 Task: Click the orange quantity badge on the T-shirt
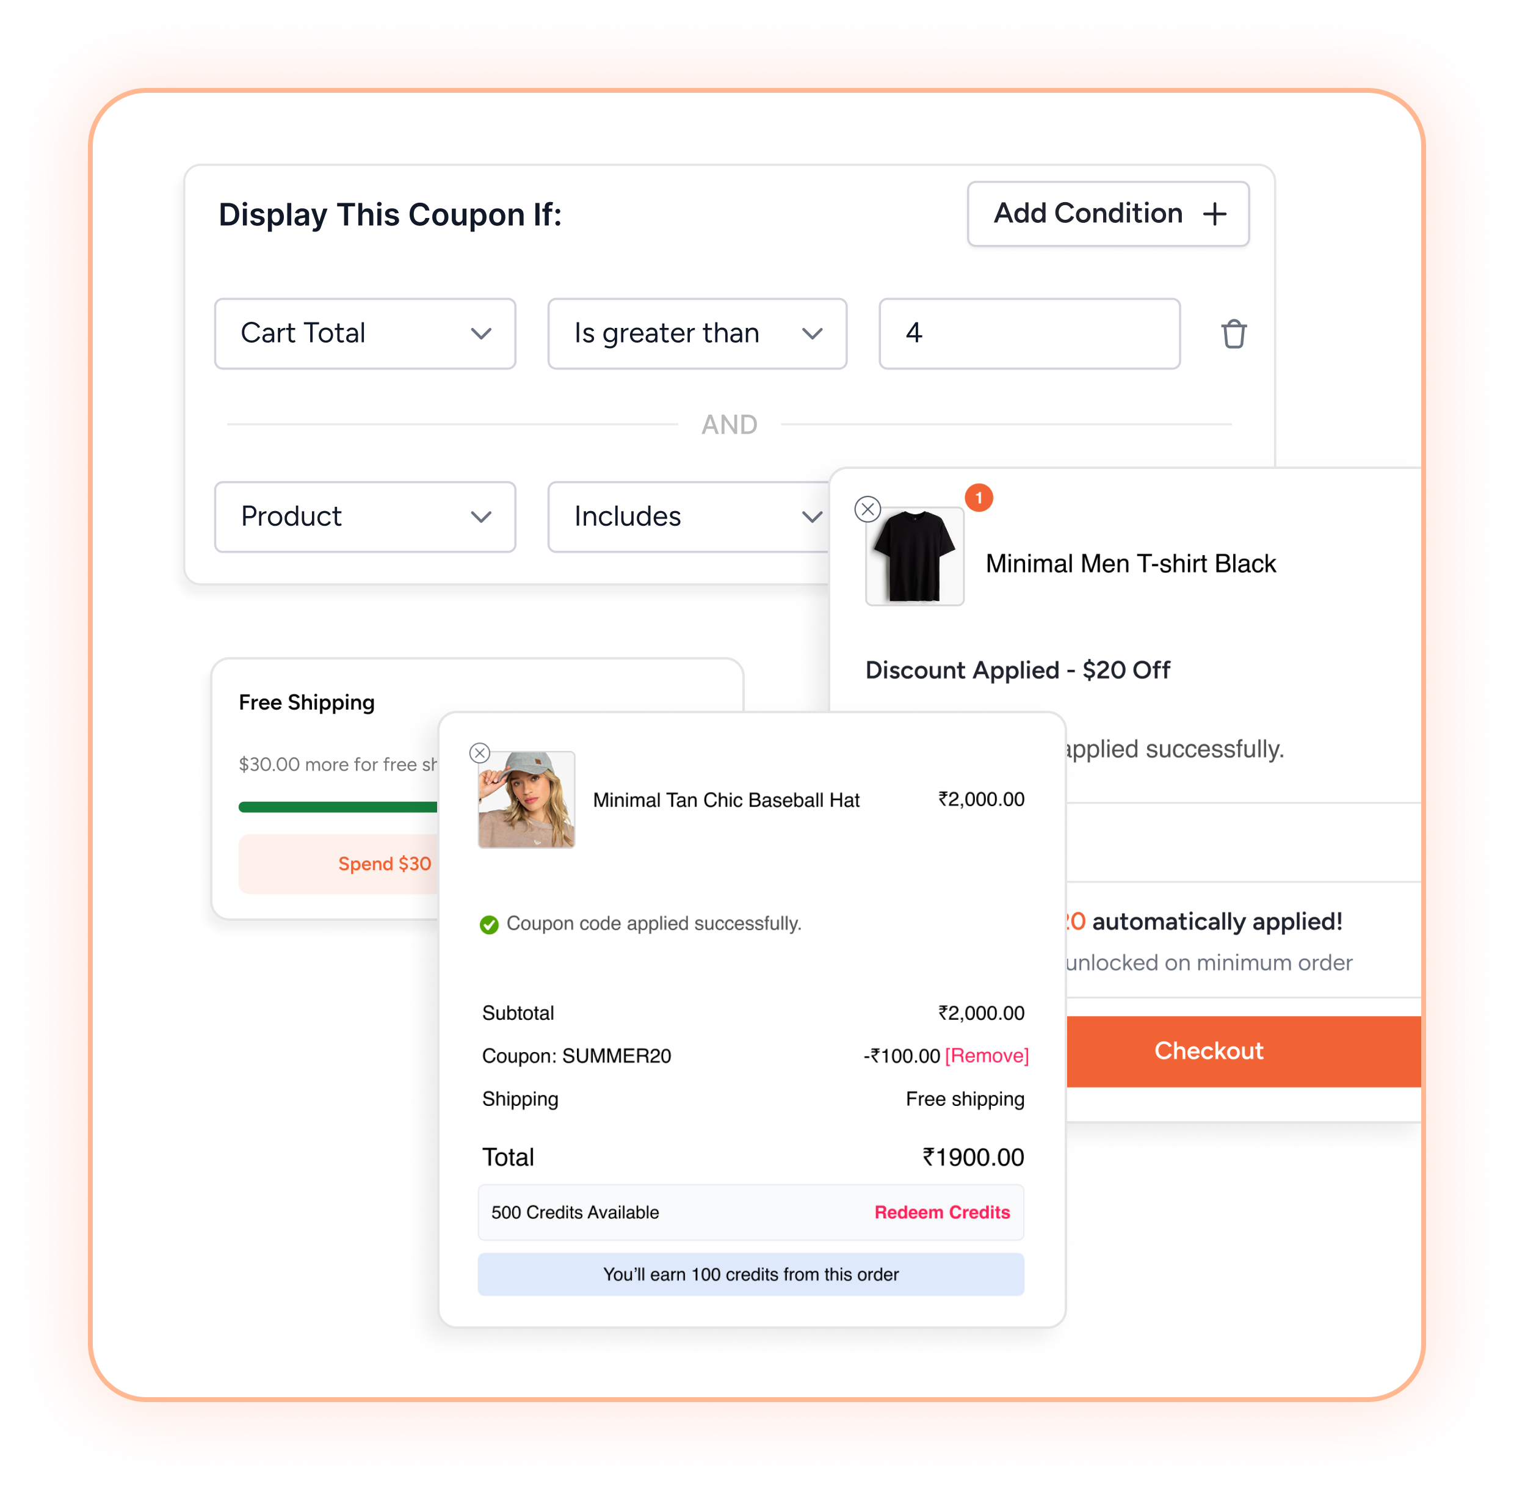pos(978,498)
